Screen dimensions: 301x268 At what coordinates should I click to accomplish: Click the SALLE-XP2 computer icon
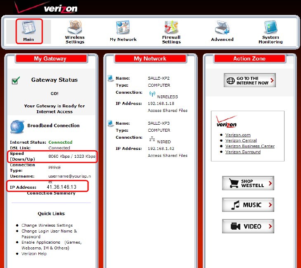[111, 78]
